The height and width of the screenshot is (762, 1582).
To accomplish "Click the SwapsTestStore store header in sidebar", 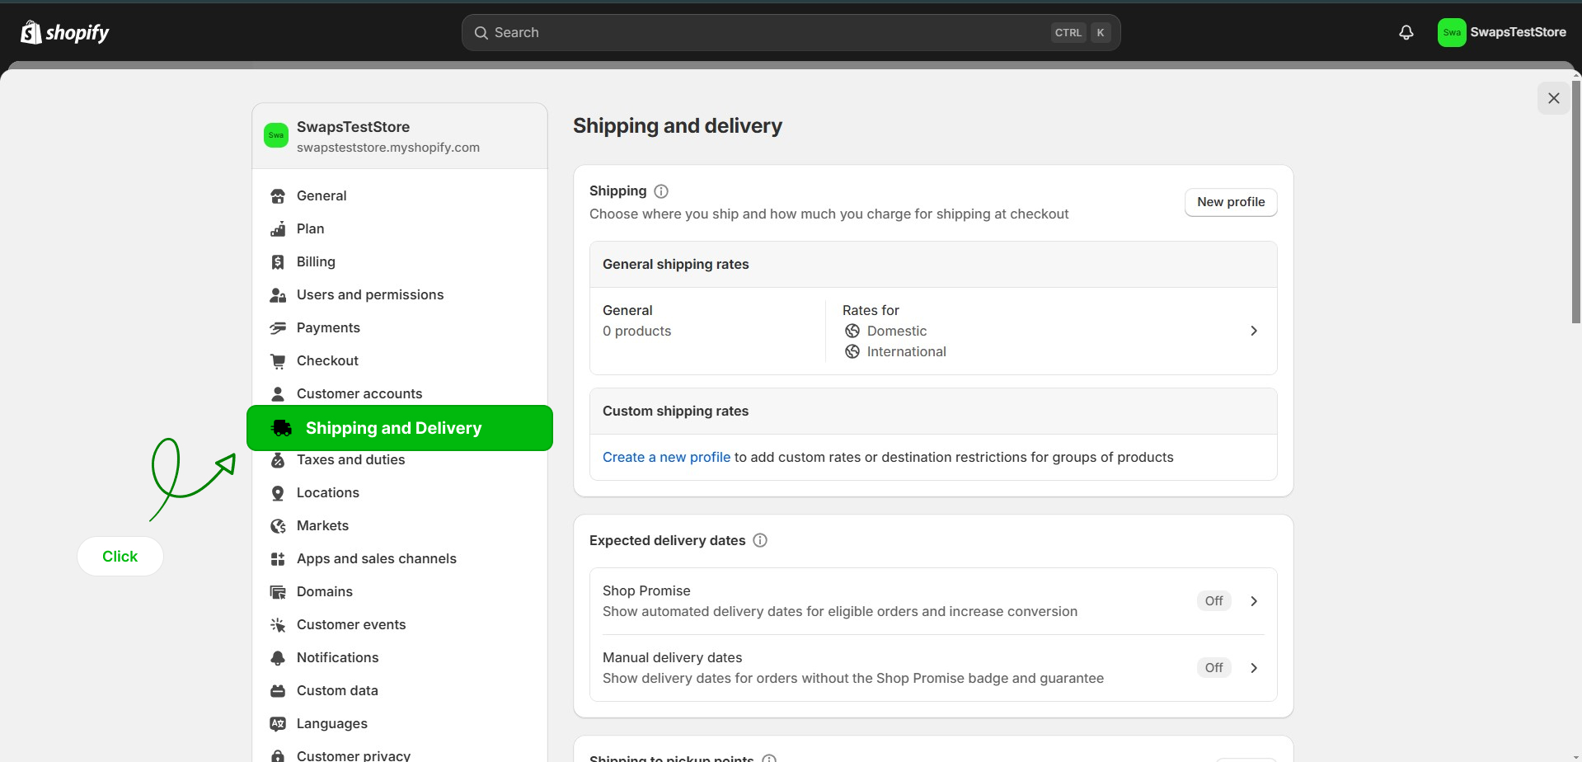I will click(x=400, y=136).
